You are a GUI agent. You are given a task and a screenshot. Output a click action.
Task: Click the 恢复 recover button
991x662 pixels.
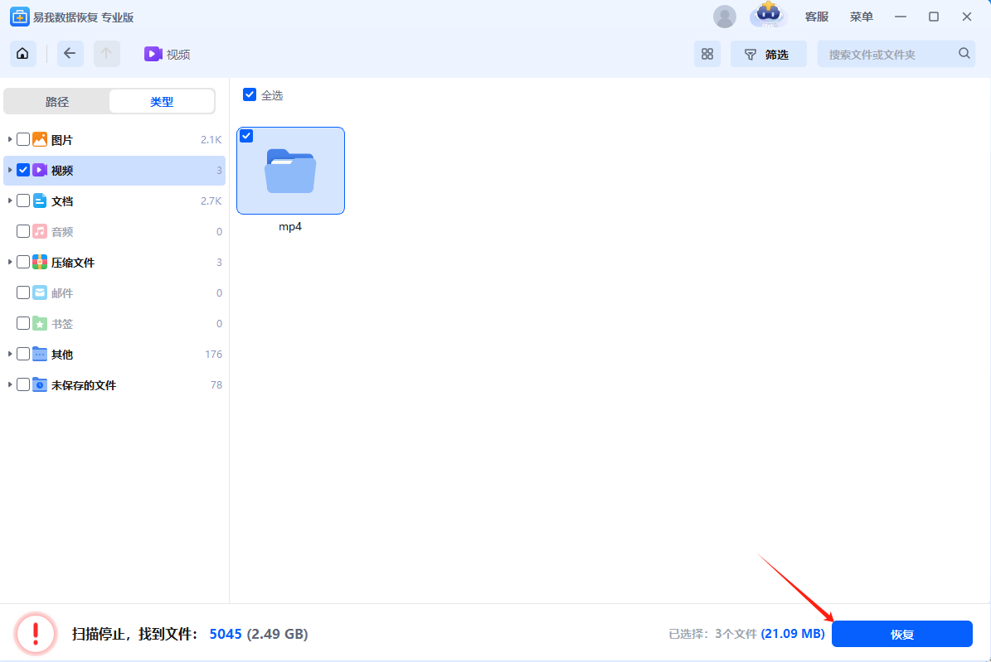pyautogui.click(x=902, y=634)
